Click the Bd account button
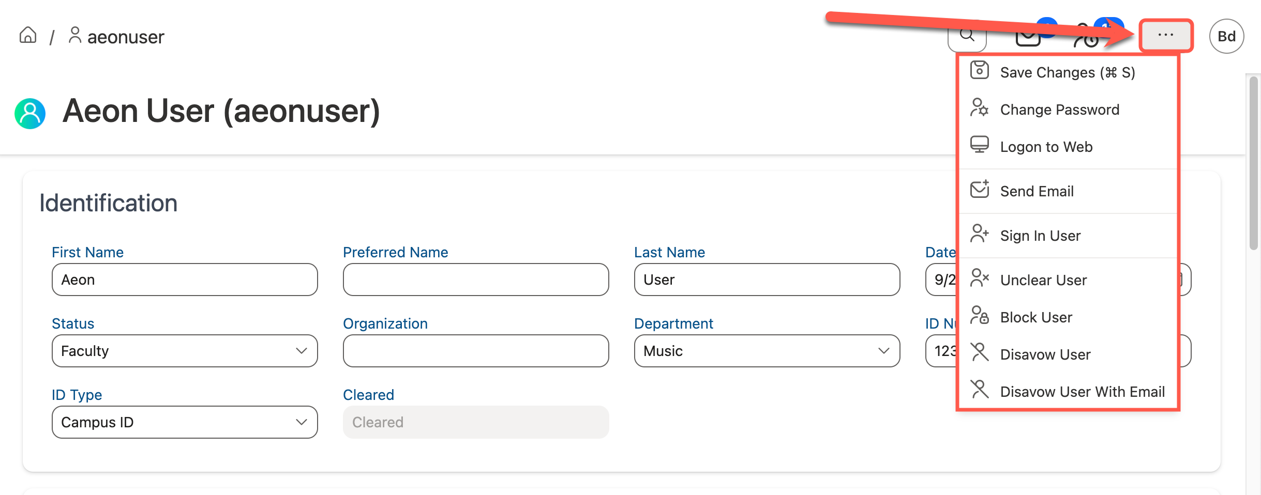This screenshot has height=495, width=1261. pos(1226,36)
